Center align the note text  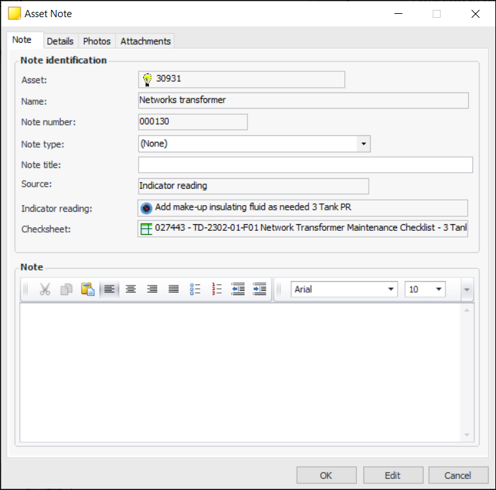click(131, 290)
